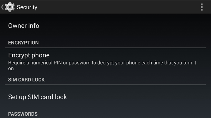Click empty action bar space beside Security
211x118 pixels.
[118, 7]
